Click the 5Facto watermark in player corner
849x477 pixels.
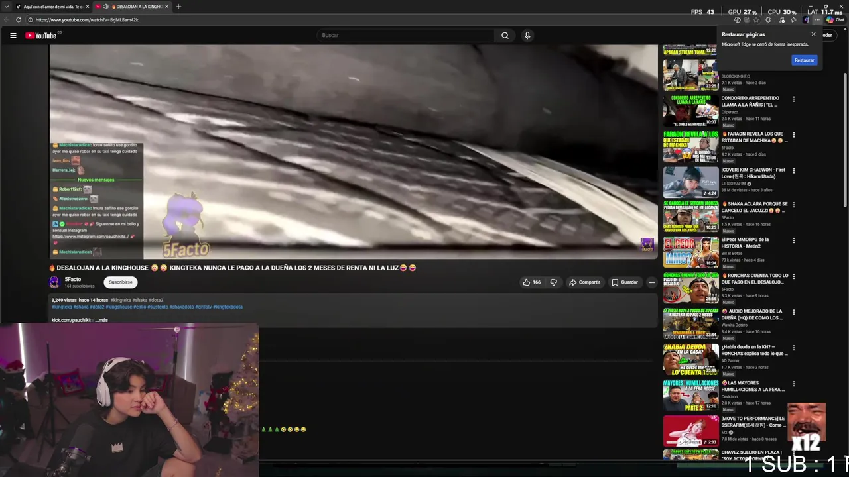[647, 244]
